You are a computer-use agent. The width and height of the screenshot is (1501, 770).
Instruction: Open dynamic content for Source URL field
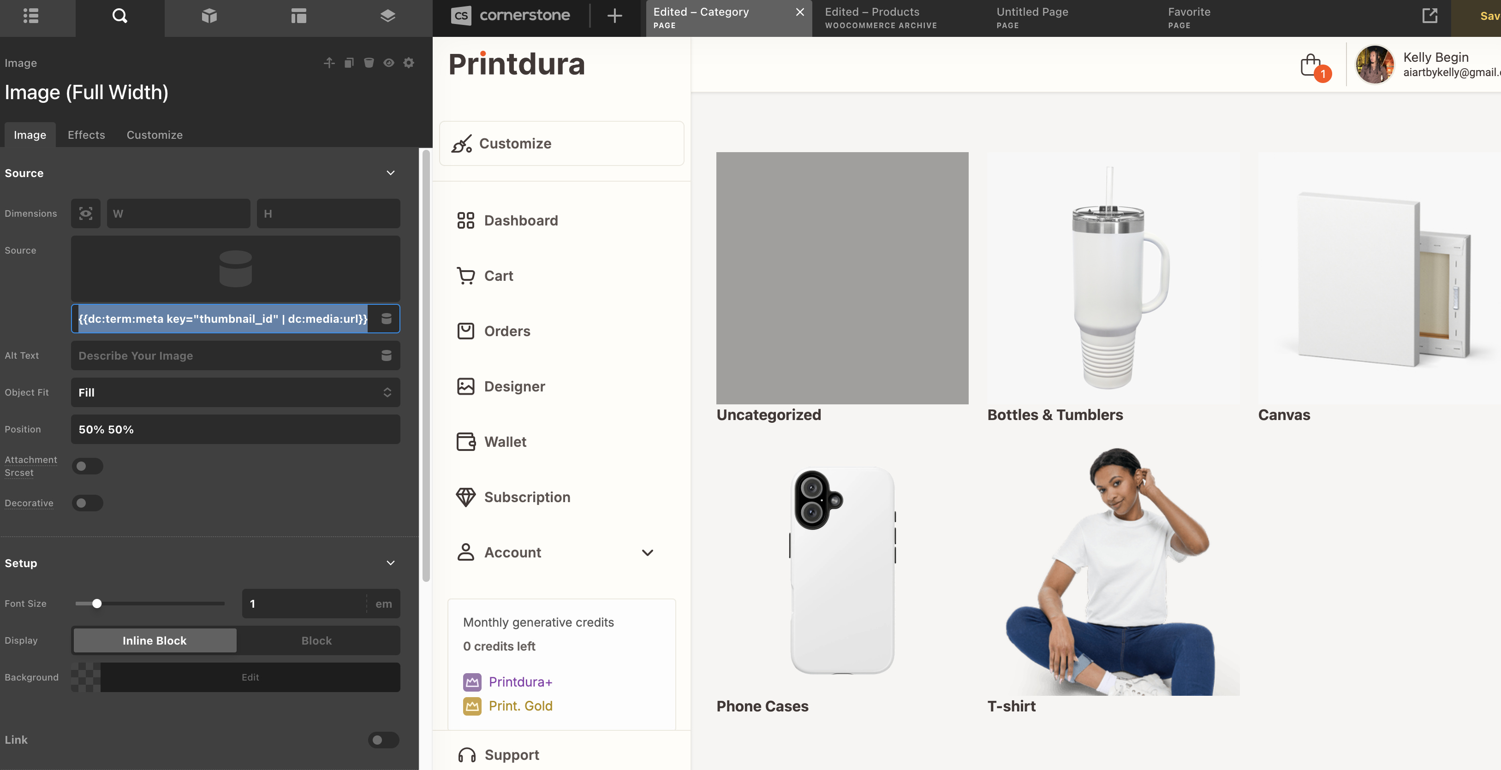386,319
